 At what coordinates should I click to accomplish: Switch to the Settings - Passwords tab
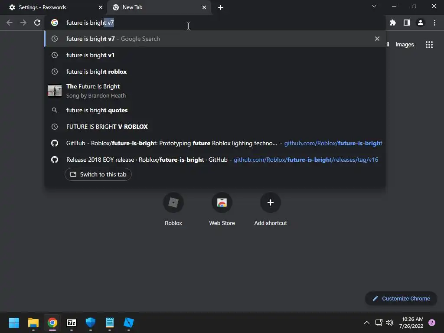54,7
